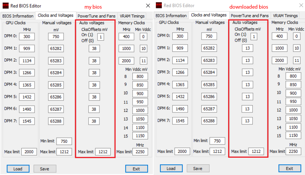This screenshot has width=305, height=175.
Task: Click Load button in downloaded bios window
Action: click(x=171, y=168)
